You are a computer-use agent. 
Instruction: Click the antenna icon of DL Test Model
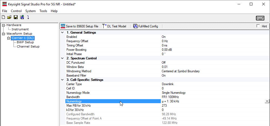pyautogui.click(x=104, y=26)
